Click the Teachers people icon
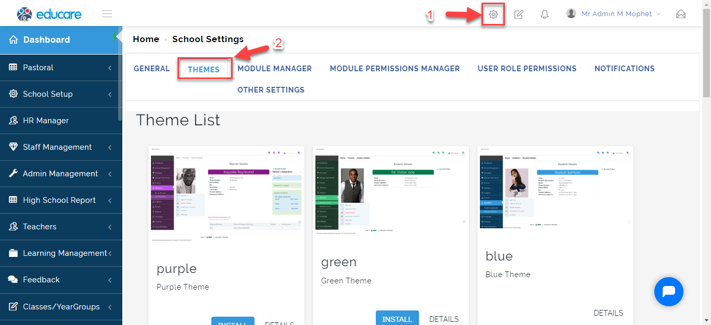This screenshot has height=325, width=711. 14,227
